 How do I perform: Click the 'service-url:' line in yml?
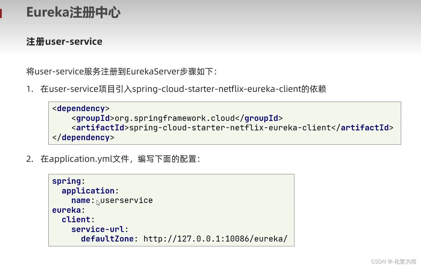click(x=100, y=229)
